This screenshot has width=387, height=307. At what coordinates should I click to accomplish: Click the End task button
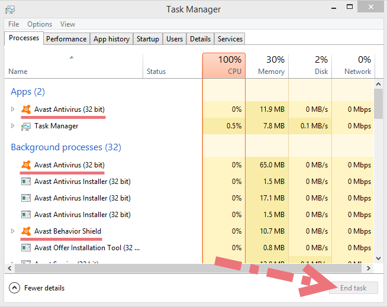(x=353, y=288)
